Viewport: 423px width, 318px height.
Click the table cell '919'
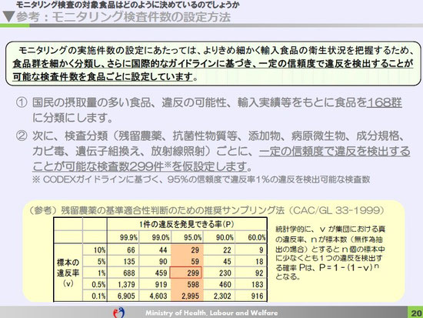point(161,284)
